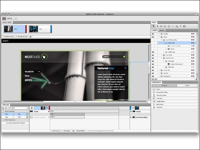Select the Rounded Rectangle tool
The height and width of the screenshot is (150, 200).
[x=165, y=26]
